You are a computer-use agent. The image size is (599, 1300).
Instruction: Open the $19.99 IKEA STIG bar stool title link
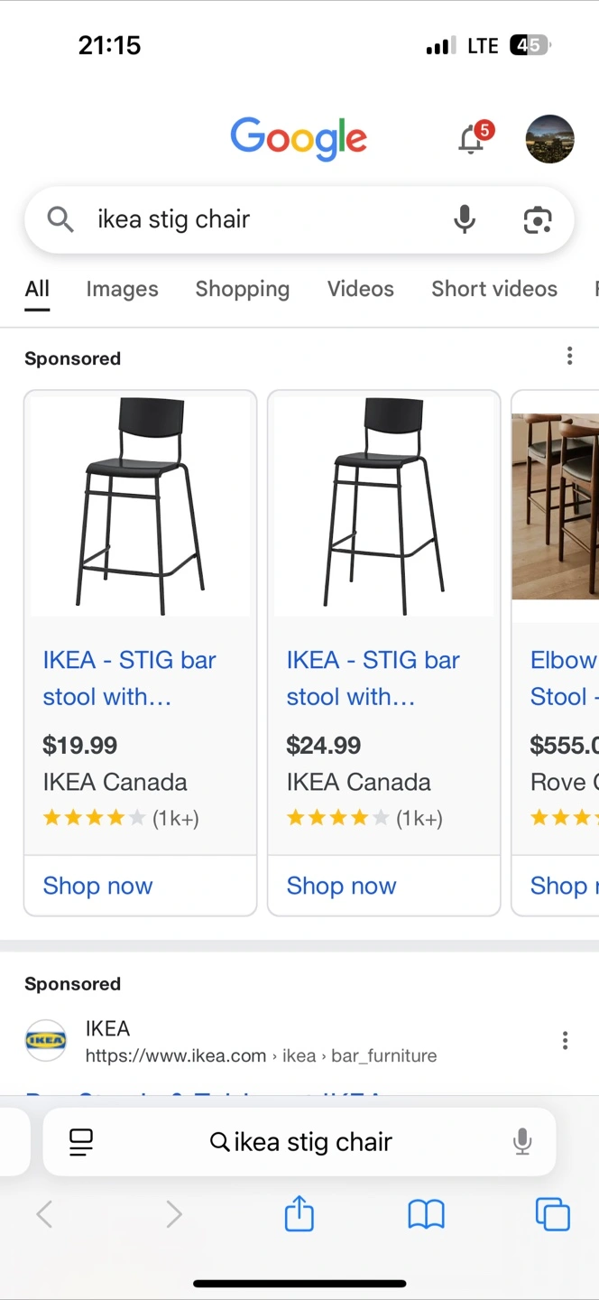tap(129, 678)
